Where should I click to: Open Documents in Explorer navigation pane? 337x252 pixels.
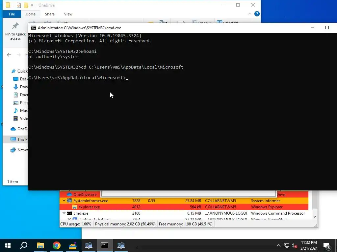click(21, 95)
